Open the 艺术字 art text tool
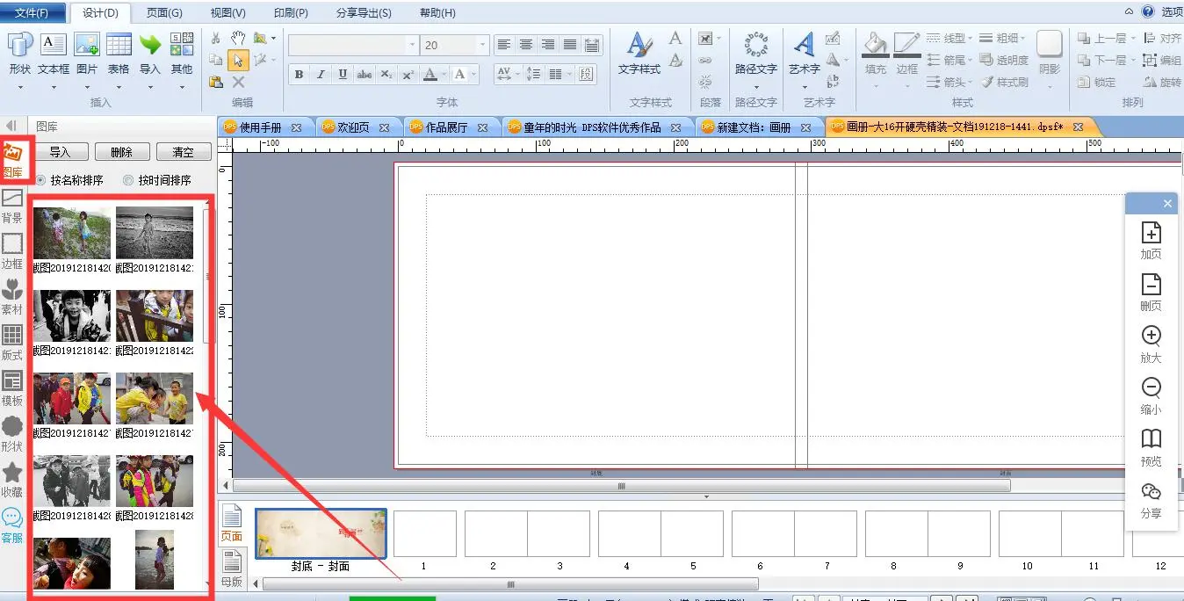 [x=804, y=53]
